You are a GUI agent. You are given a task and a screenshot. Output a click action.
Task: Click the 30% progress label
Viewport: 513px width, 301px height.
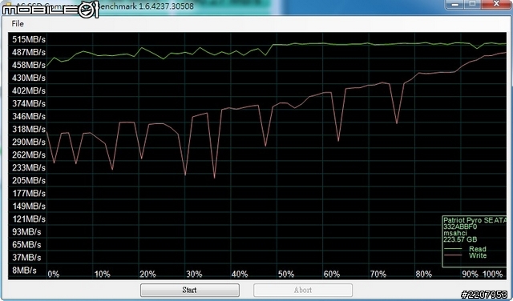(x=194, y=274)
